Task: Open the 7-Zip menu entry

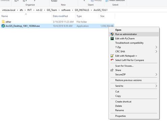Action: point(134,47)
